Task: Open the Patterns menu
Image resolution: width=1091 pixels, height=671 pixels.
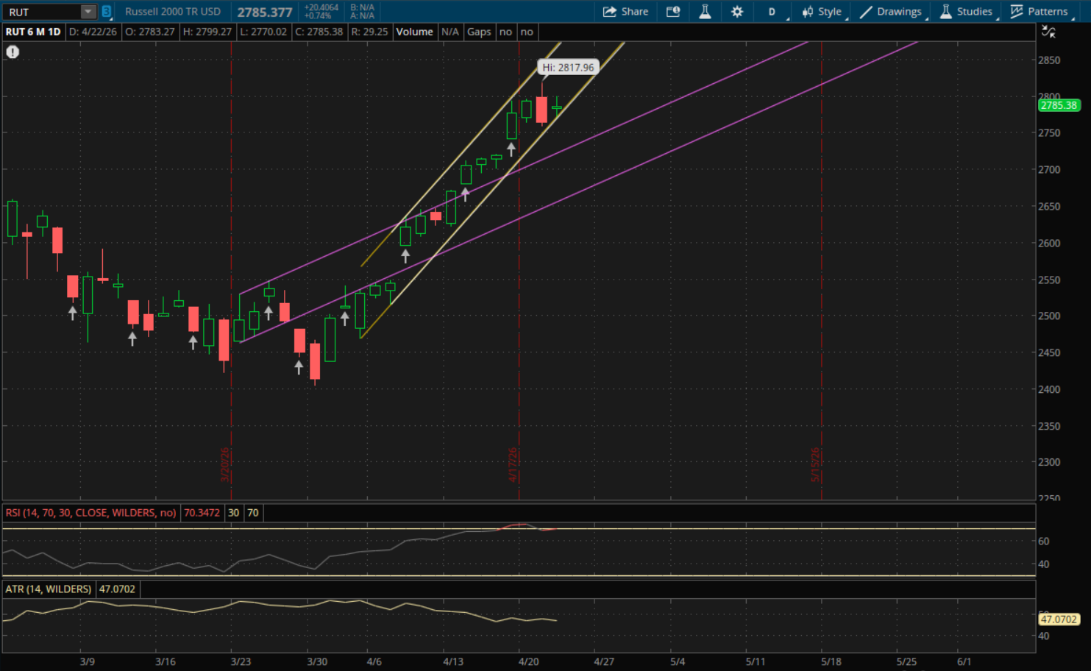Action: click(x=1039, y=12)
